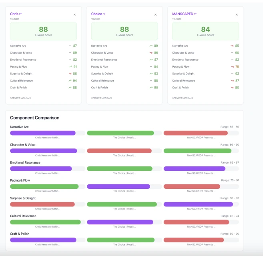Click upward trend icon for Choice Craft & Polish

pos(151,88)
